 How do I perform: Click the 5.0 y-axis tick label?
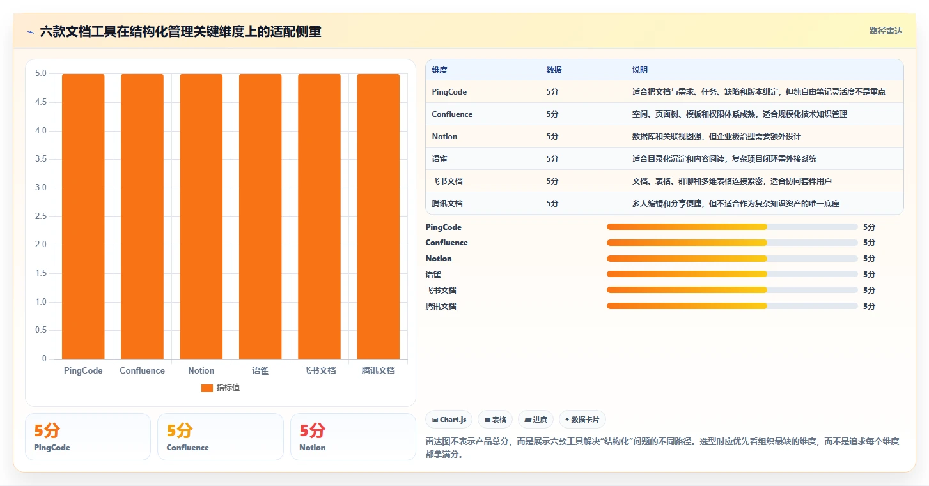point(40,73)
